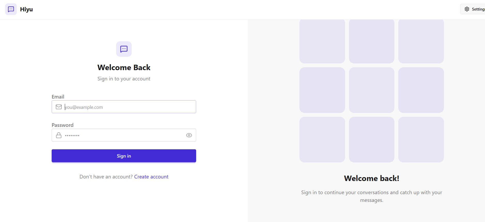Click the Password field label
The height and width of the screenshot is (222, 485).
pyautogui.click(x=62, y=125)
